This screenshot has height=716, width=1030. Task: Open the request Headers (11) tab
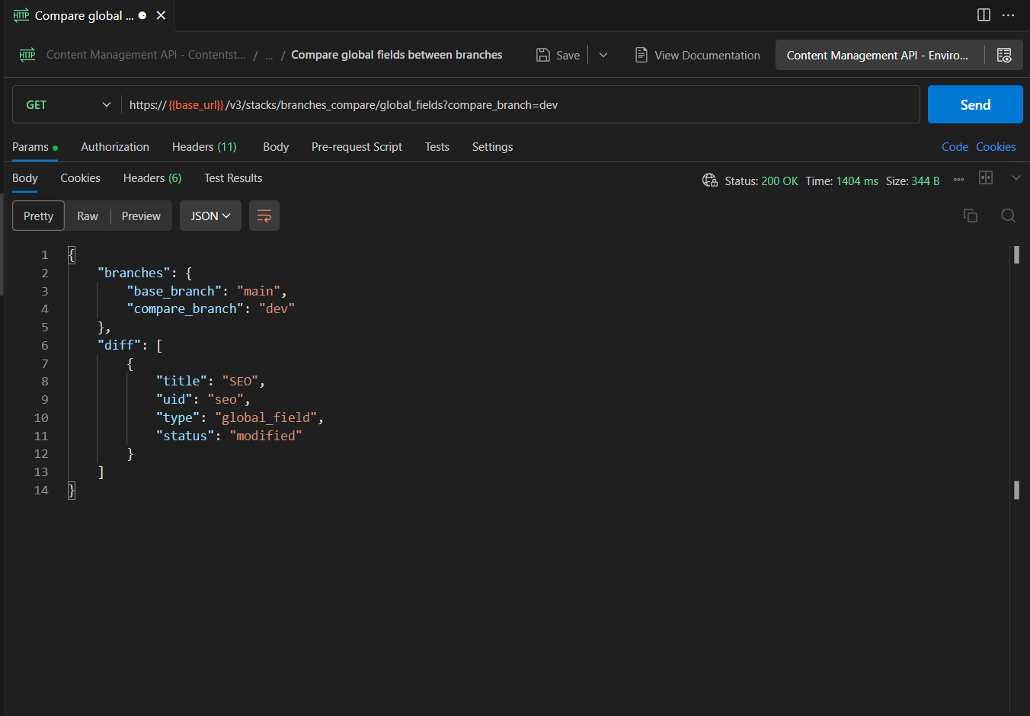[x=204, y=147]
